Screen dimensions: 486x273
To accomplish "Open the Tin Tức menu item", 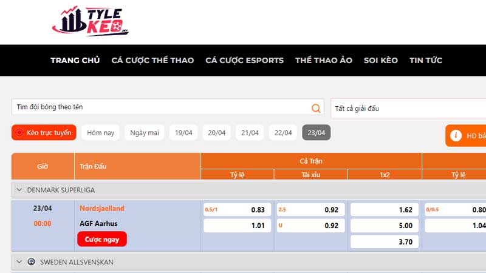I will pyautogui.click(x=425, y=60).
